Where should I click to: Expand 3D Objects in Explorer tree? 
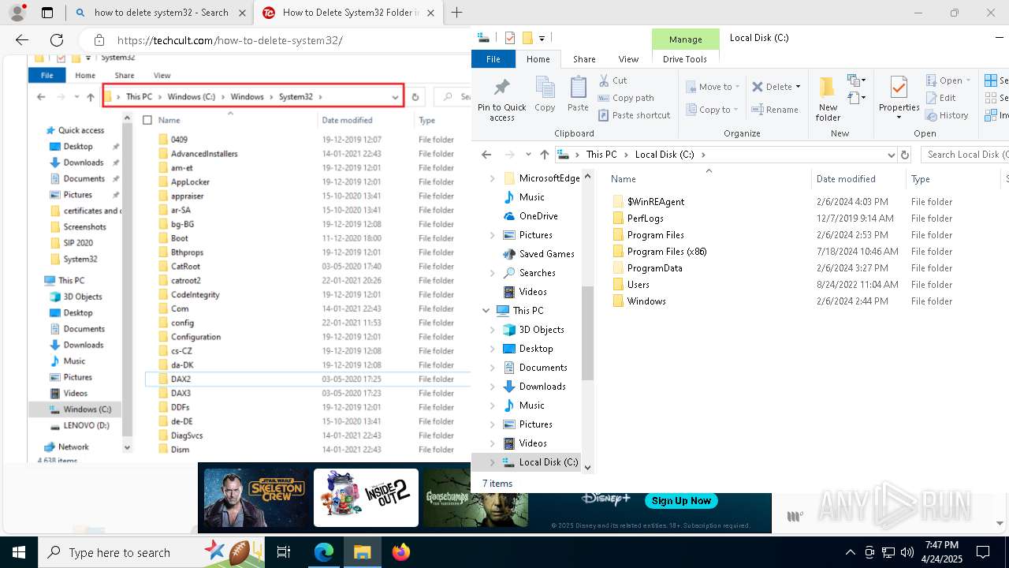493,330
